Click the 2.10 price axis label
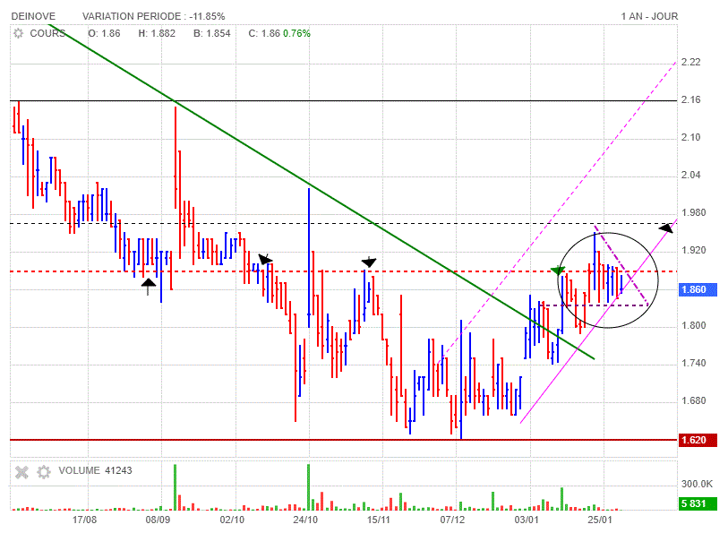The height and width of the screenshot is (533, 728). [x=691, y=137]
